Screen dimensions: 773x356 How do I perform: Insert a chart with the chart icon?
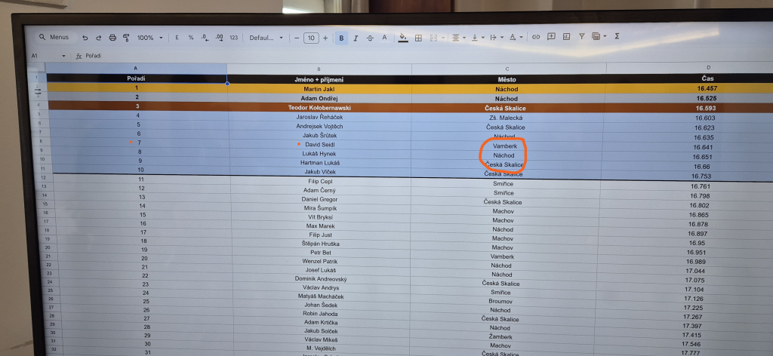coord(566,36)
